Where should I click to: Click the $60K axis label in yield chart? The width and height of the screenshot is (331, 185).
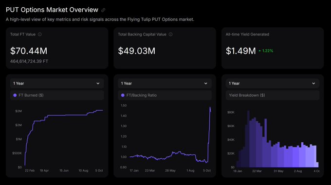click(x=231, y=126)
